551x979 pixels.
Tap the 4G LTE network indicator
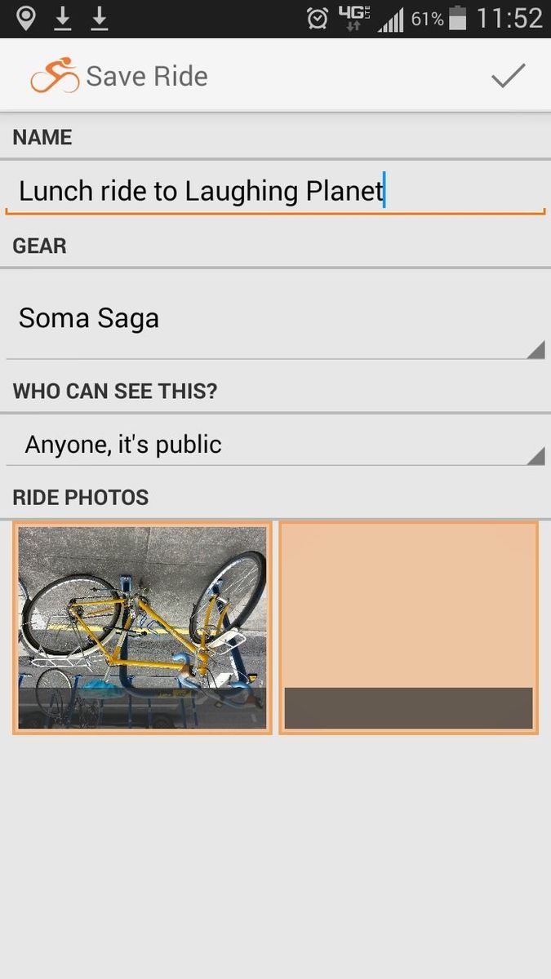coord(354,18)
